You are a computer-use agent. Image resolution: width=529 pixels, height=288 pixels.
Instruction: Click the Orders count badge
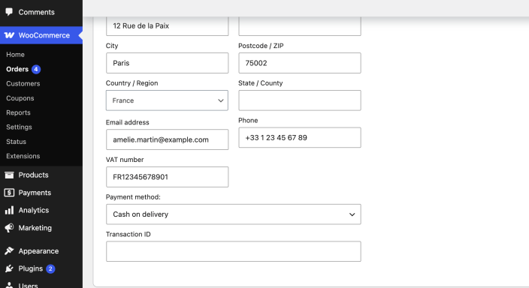pos(36,69)
